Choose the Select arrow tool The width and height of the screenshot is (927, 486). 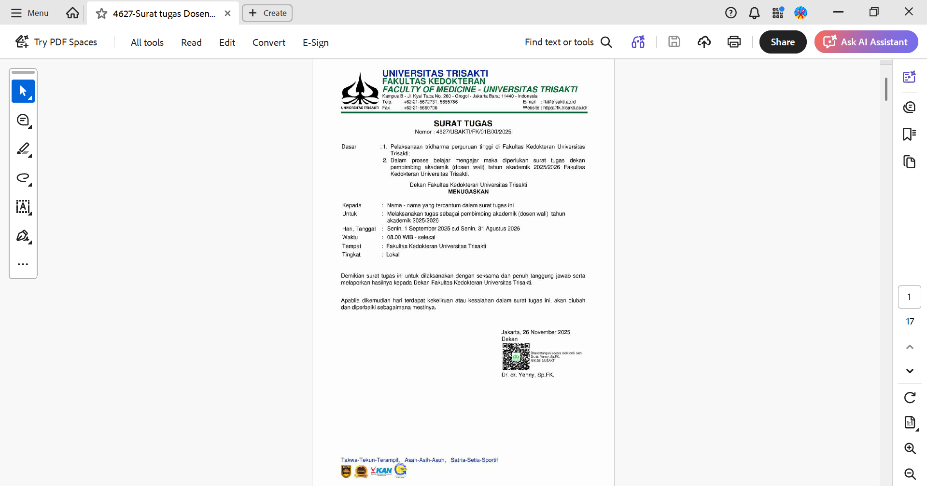point(23,91)
